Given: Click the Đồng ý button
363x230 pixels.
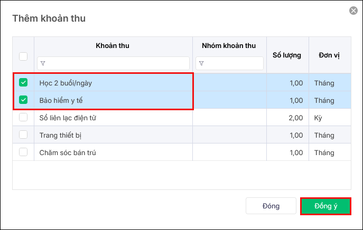Looking at the screenshot, I should 325,206.
